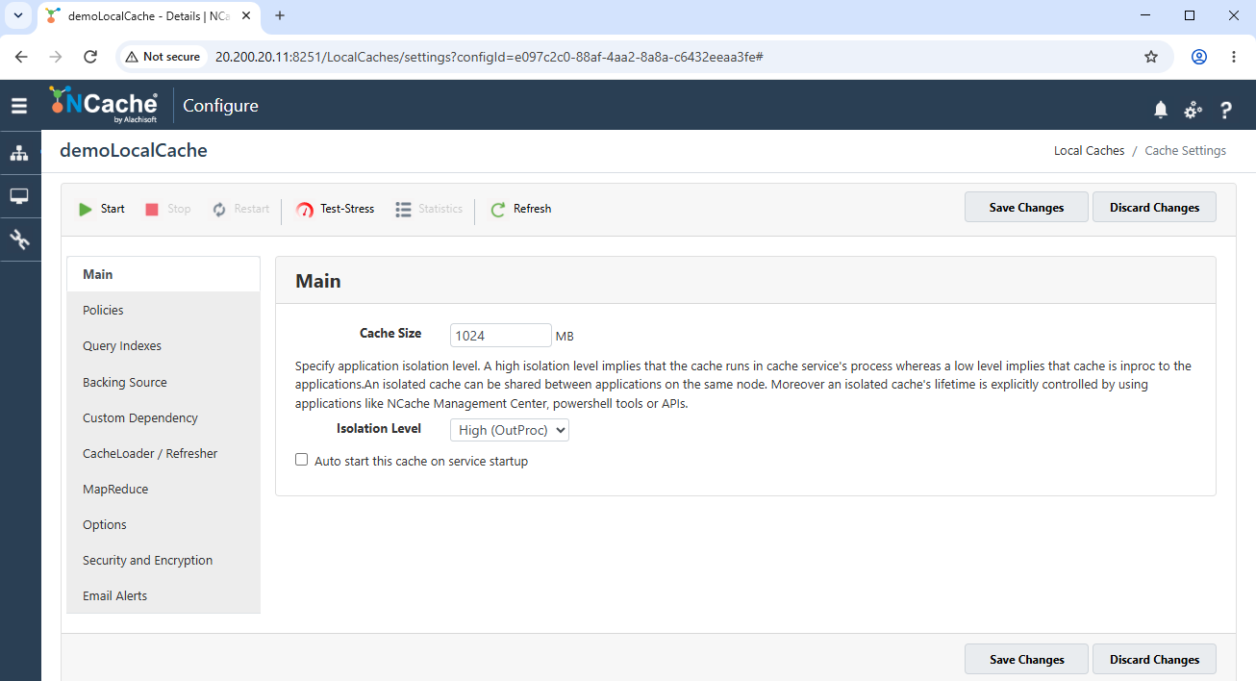Open the MapReduce section
This screenshot has width=1256, height=681.
(163, 489)
